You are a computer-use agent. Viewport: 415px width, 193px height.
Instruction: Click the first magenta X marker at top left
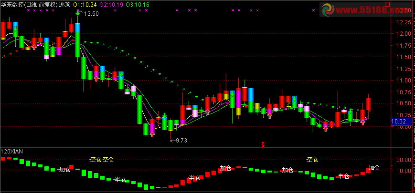point(29,10)
